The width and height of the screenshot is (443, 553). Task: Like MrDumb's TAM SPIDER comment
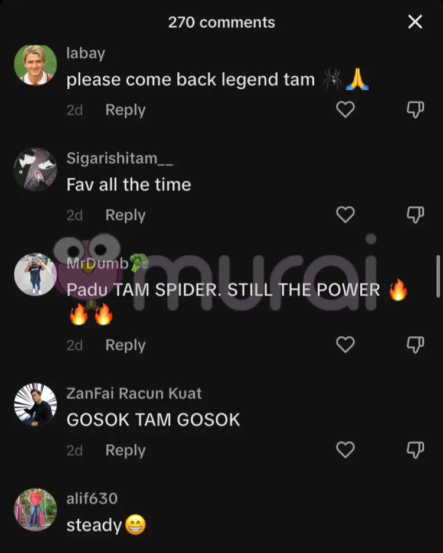click(x=346, y=344)
